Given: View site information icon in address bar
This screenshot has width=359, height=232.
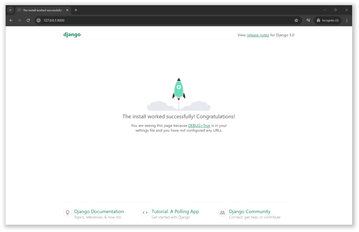Looking at the screenshot, I should tap(39, 20).
